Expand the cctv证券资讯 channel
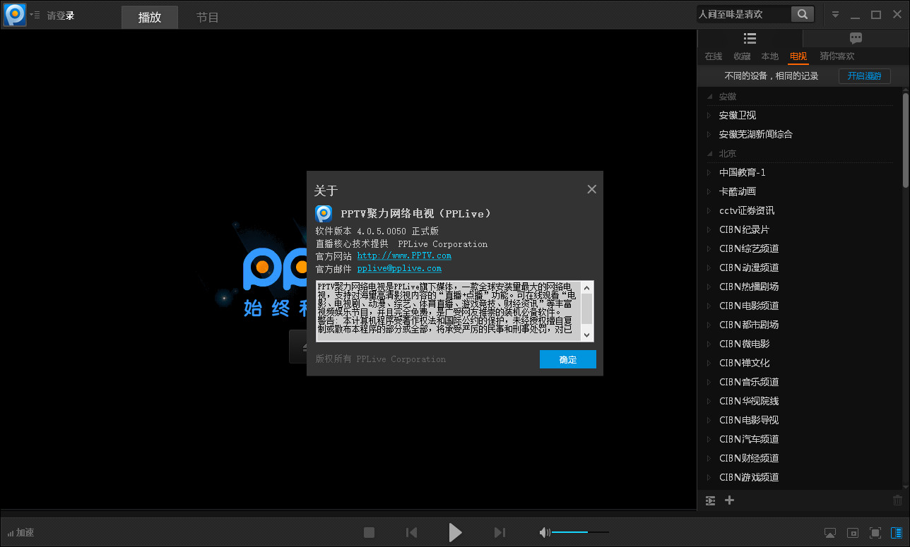 coord(711,211)
